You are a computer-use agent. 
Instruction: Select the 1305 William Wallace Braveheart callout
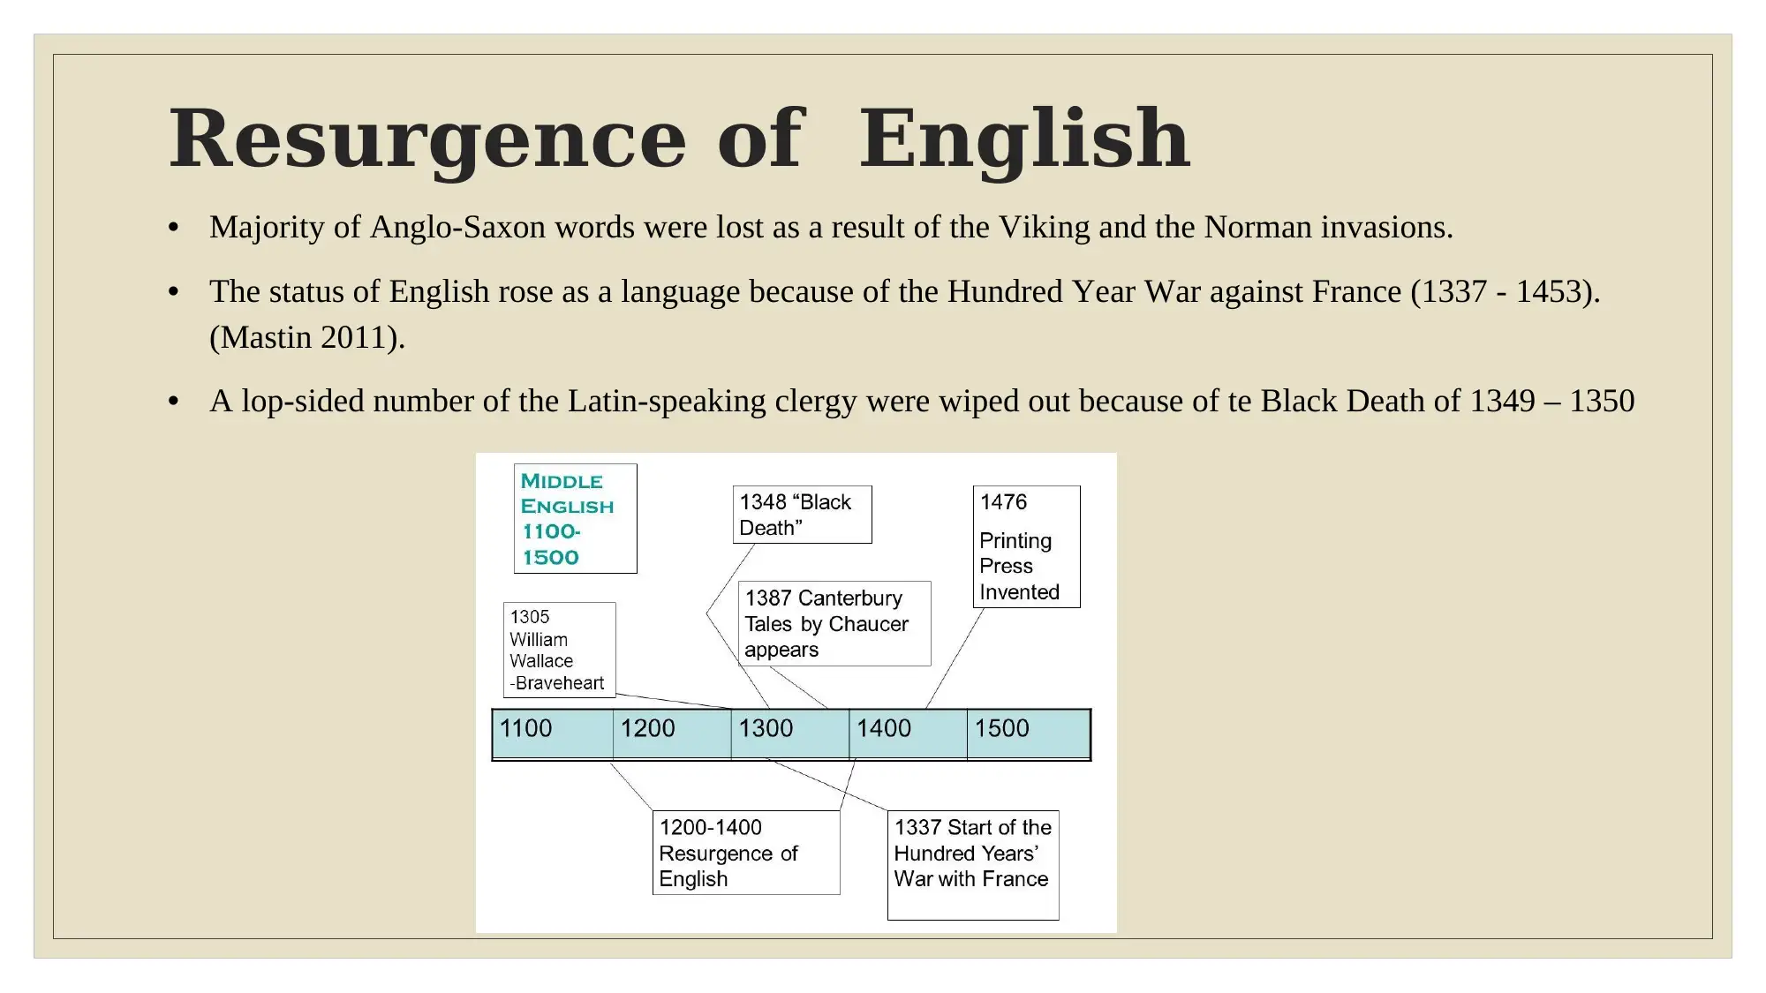pyautogui.click(x=560, y=650)
